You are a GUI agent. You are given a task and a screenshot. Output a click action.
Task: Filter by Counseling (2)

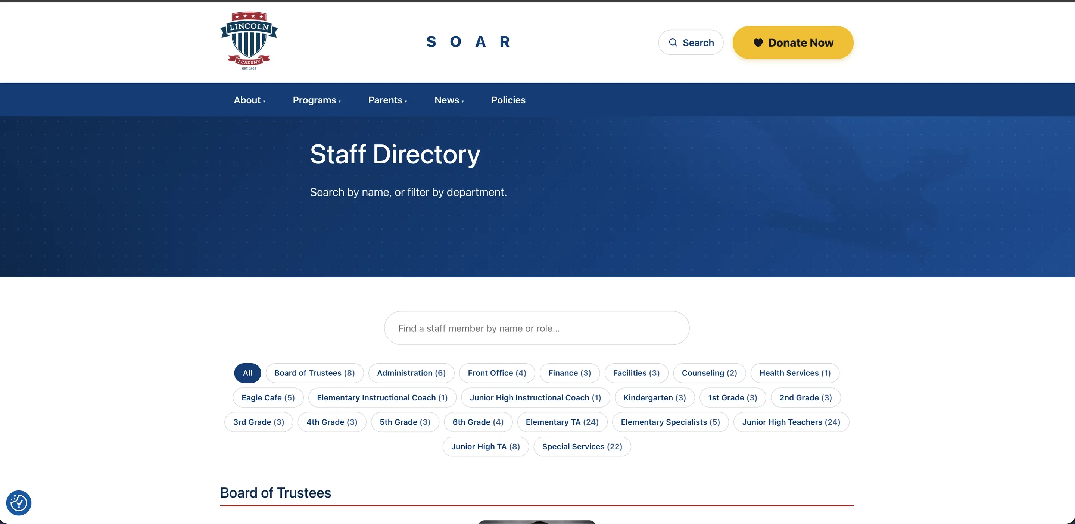[x=710, y=373]
